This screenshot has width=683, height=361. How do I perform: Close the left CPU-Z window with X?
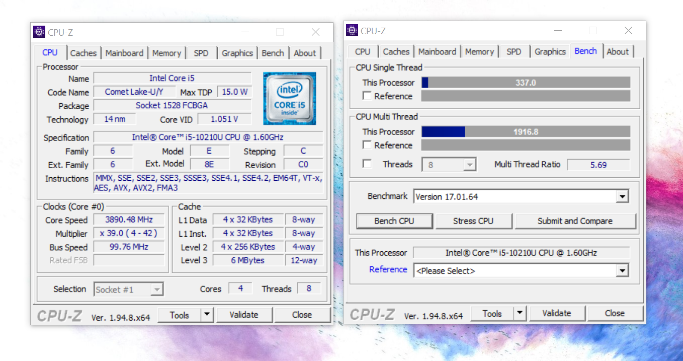click(x=315, y=32)
